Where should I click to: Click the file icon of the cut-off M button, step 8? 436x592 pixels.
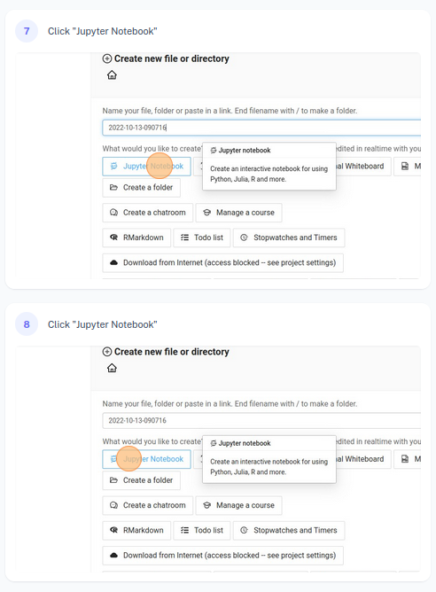[x=405, y=459]
